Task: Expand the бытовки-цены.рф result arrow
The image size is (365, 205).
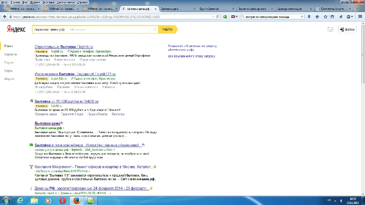Action: click(x=63, y=128)
